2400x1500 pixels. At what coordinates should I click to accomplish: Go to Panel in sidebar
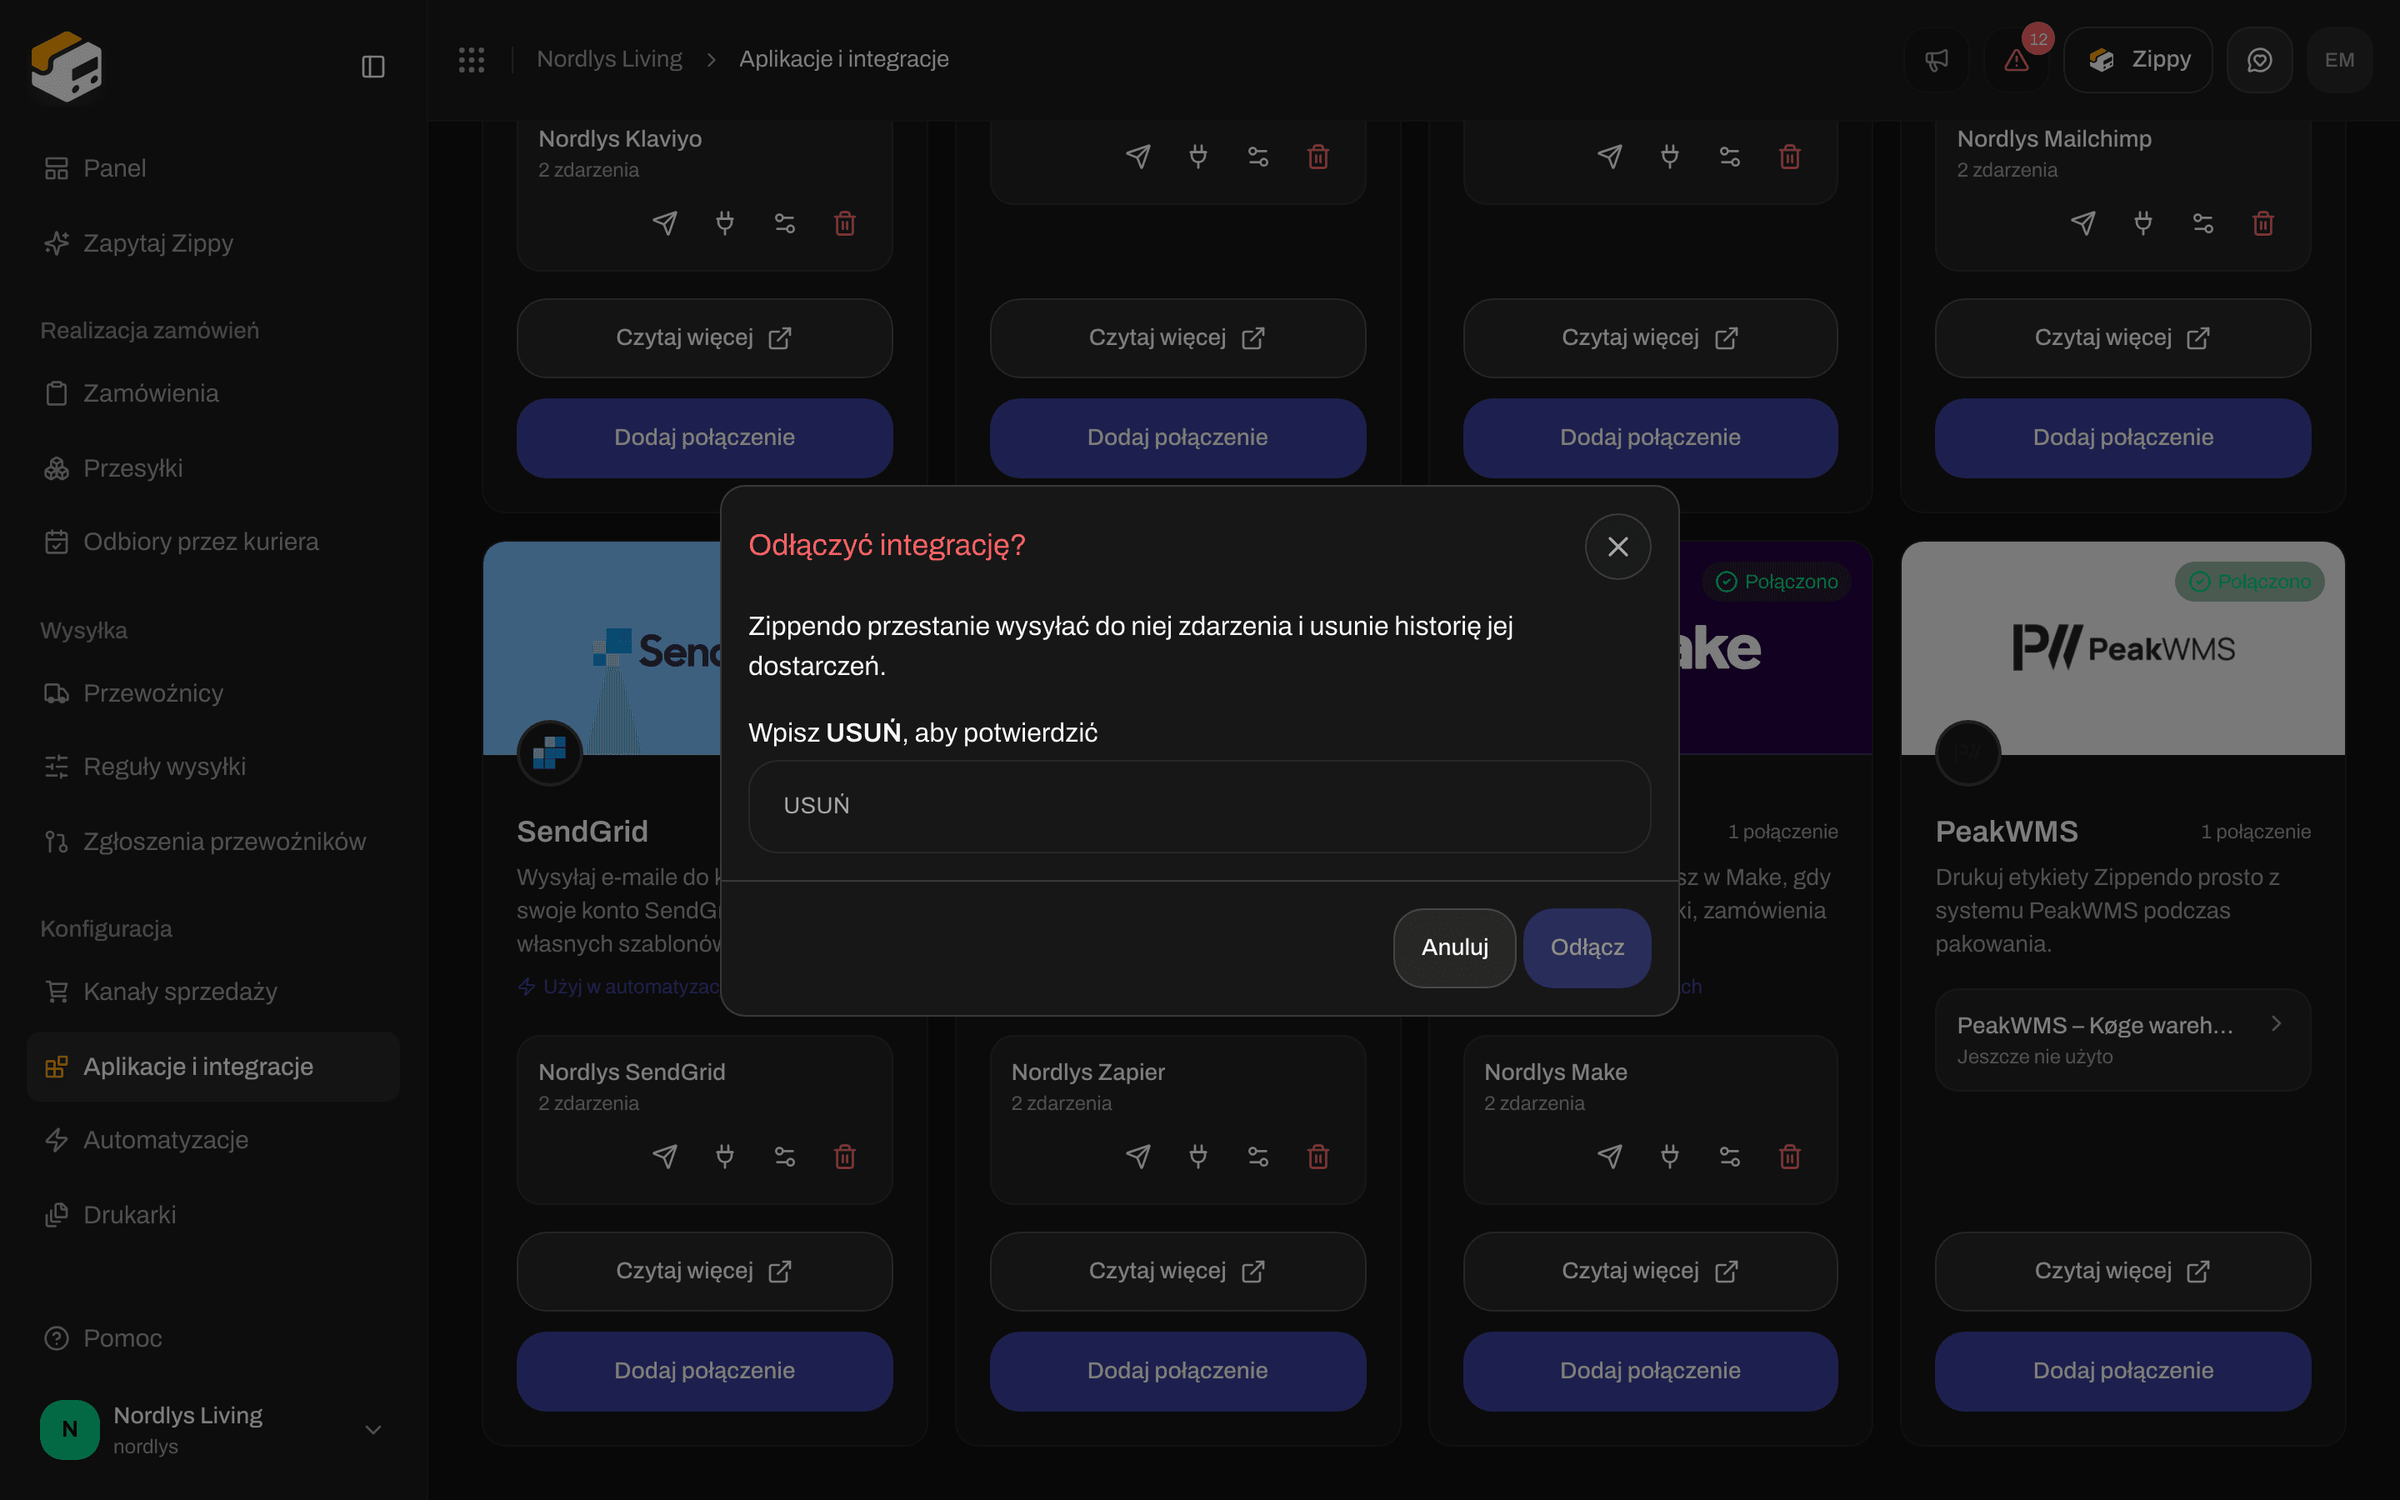pyautogui.click(x=213, y=168)
